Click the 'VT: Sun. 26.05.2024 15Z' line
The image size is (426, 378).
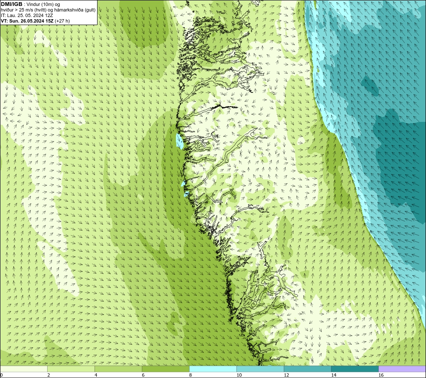coord(27,21)
